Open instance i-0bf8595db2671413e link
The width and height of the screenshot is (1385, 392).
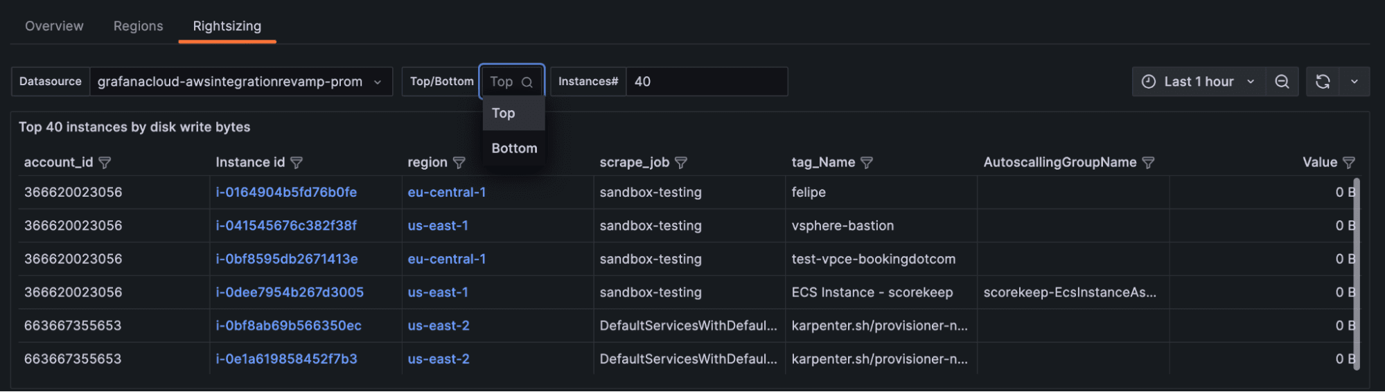click(287, 259)
